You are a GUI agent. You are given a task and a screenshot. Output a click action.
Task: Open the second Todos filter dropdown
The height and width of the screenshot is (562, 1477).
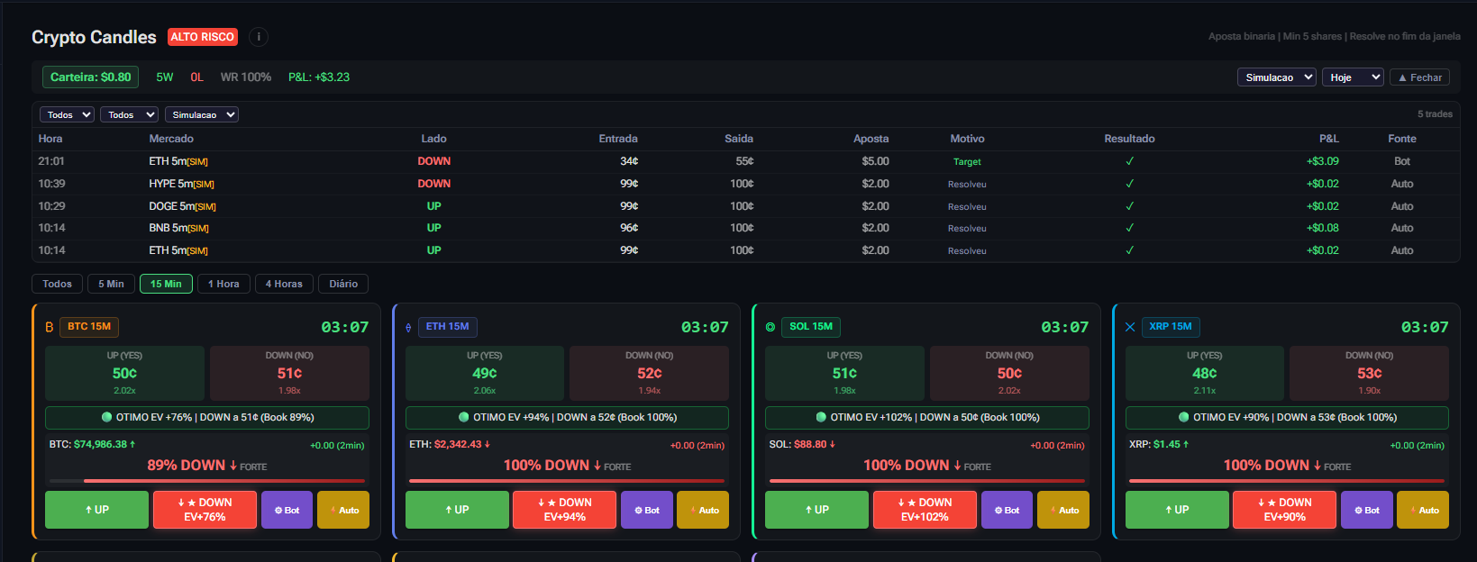point(129,114)
